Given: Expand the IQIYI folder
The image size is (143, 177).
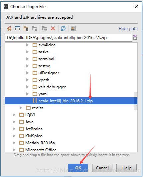Looking at the screenshot, I should (x=14, y=115).
